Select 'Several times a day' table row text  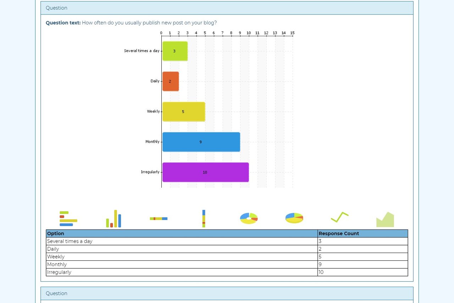[70, 241]
